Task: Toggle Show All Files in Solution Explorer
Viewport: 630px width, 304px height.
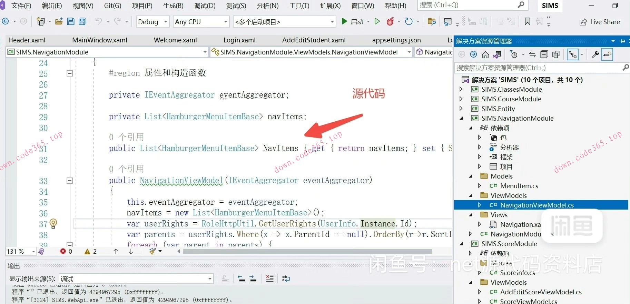Action: coord(556,54)
